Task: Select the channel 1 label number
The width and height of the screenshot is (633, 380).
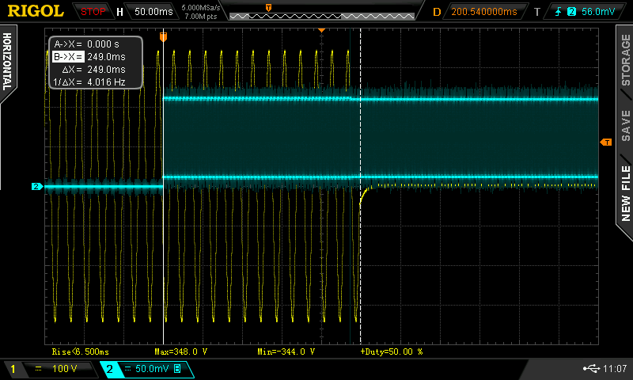Action: click(x=13, y=369)
